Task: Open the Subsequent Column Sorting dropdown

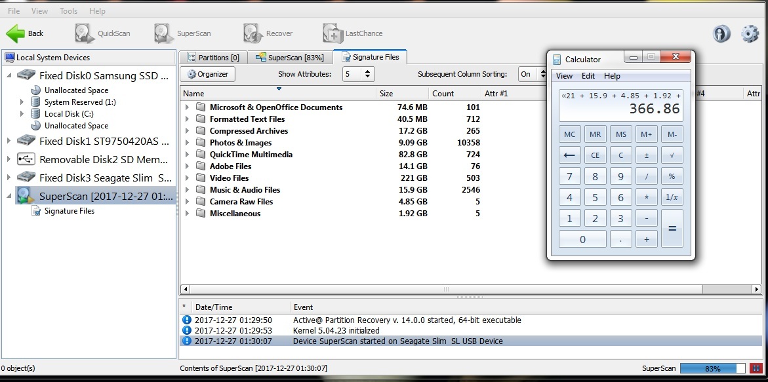Action: pyautogui.click(x=533, y=74)
